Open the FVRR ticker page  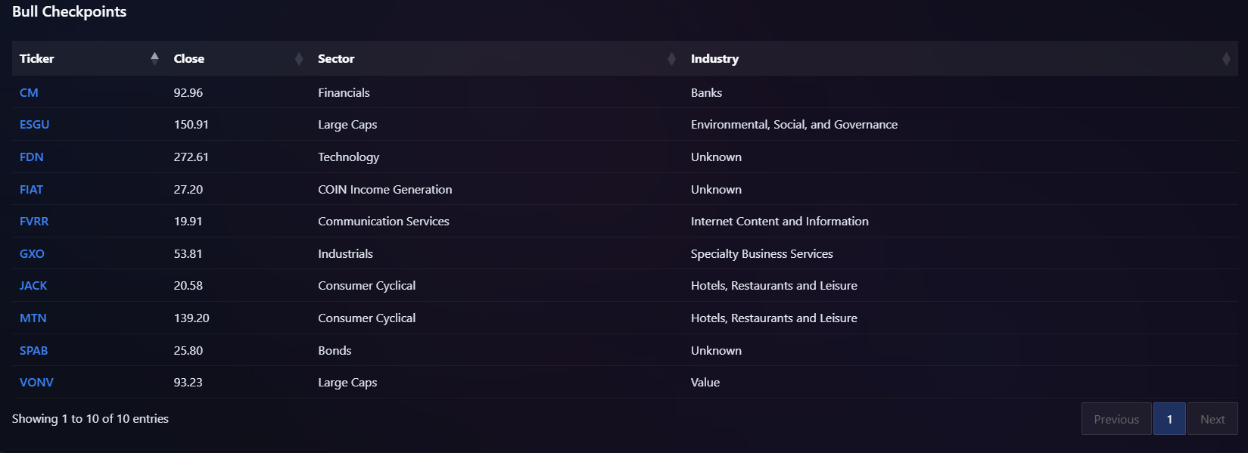(x=34, y=222)
